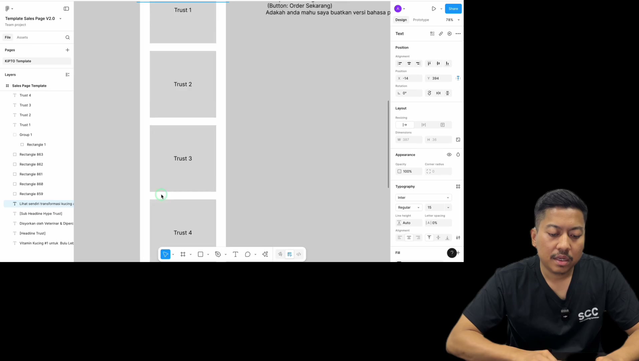Viewport: 639px width, 361px height.
Task: Enable auto height resizing
Action: [x=424, y=125]
